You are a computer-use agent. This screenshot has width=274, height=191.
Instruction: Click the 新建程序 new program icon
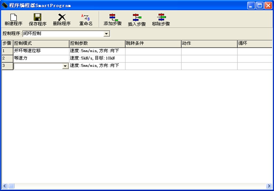[13, 17]
